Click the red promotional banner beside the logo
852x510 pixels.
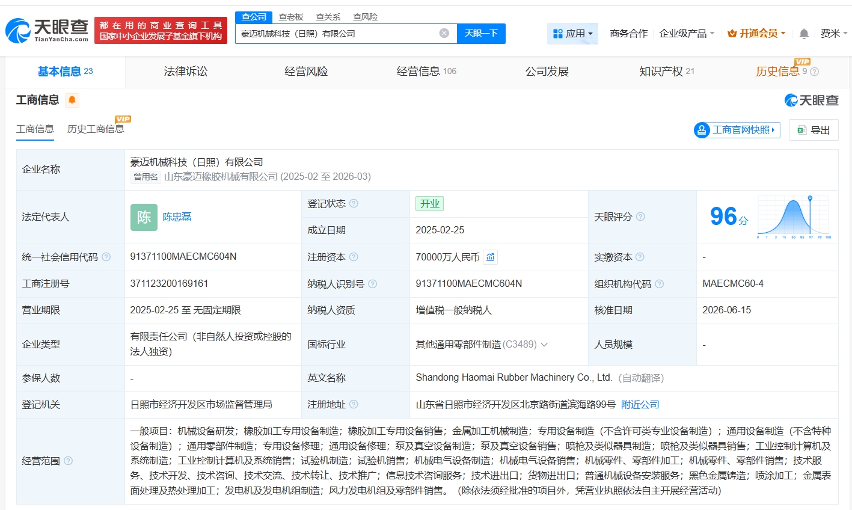point(161,31)
